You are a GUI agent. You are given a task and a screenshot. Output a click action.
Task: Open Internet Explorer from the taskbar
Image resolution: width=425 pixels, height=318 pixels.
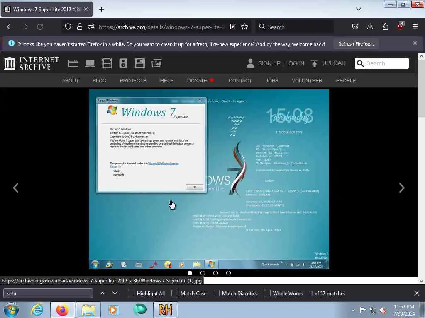click(37, 310)
